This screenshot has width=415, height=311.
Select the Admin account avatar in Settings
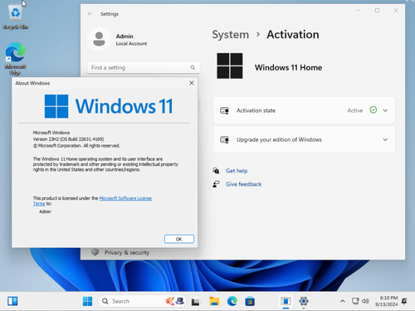(99, 39)
